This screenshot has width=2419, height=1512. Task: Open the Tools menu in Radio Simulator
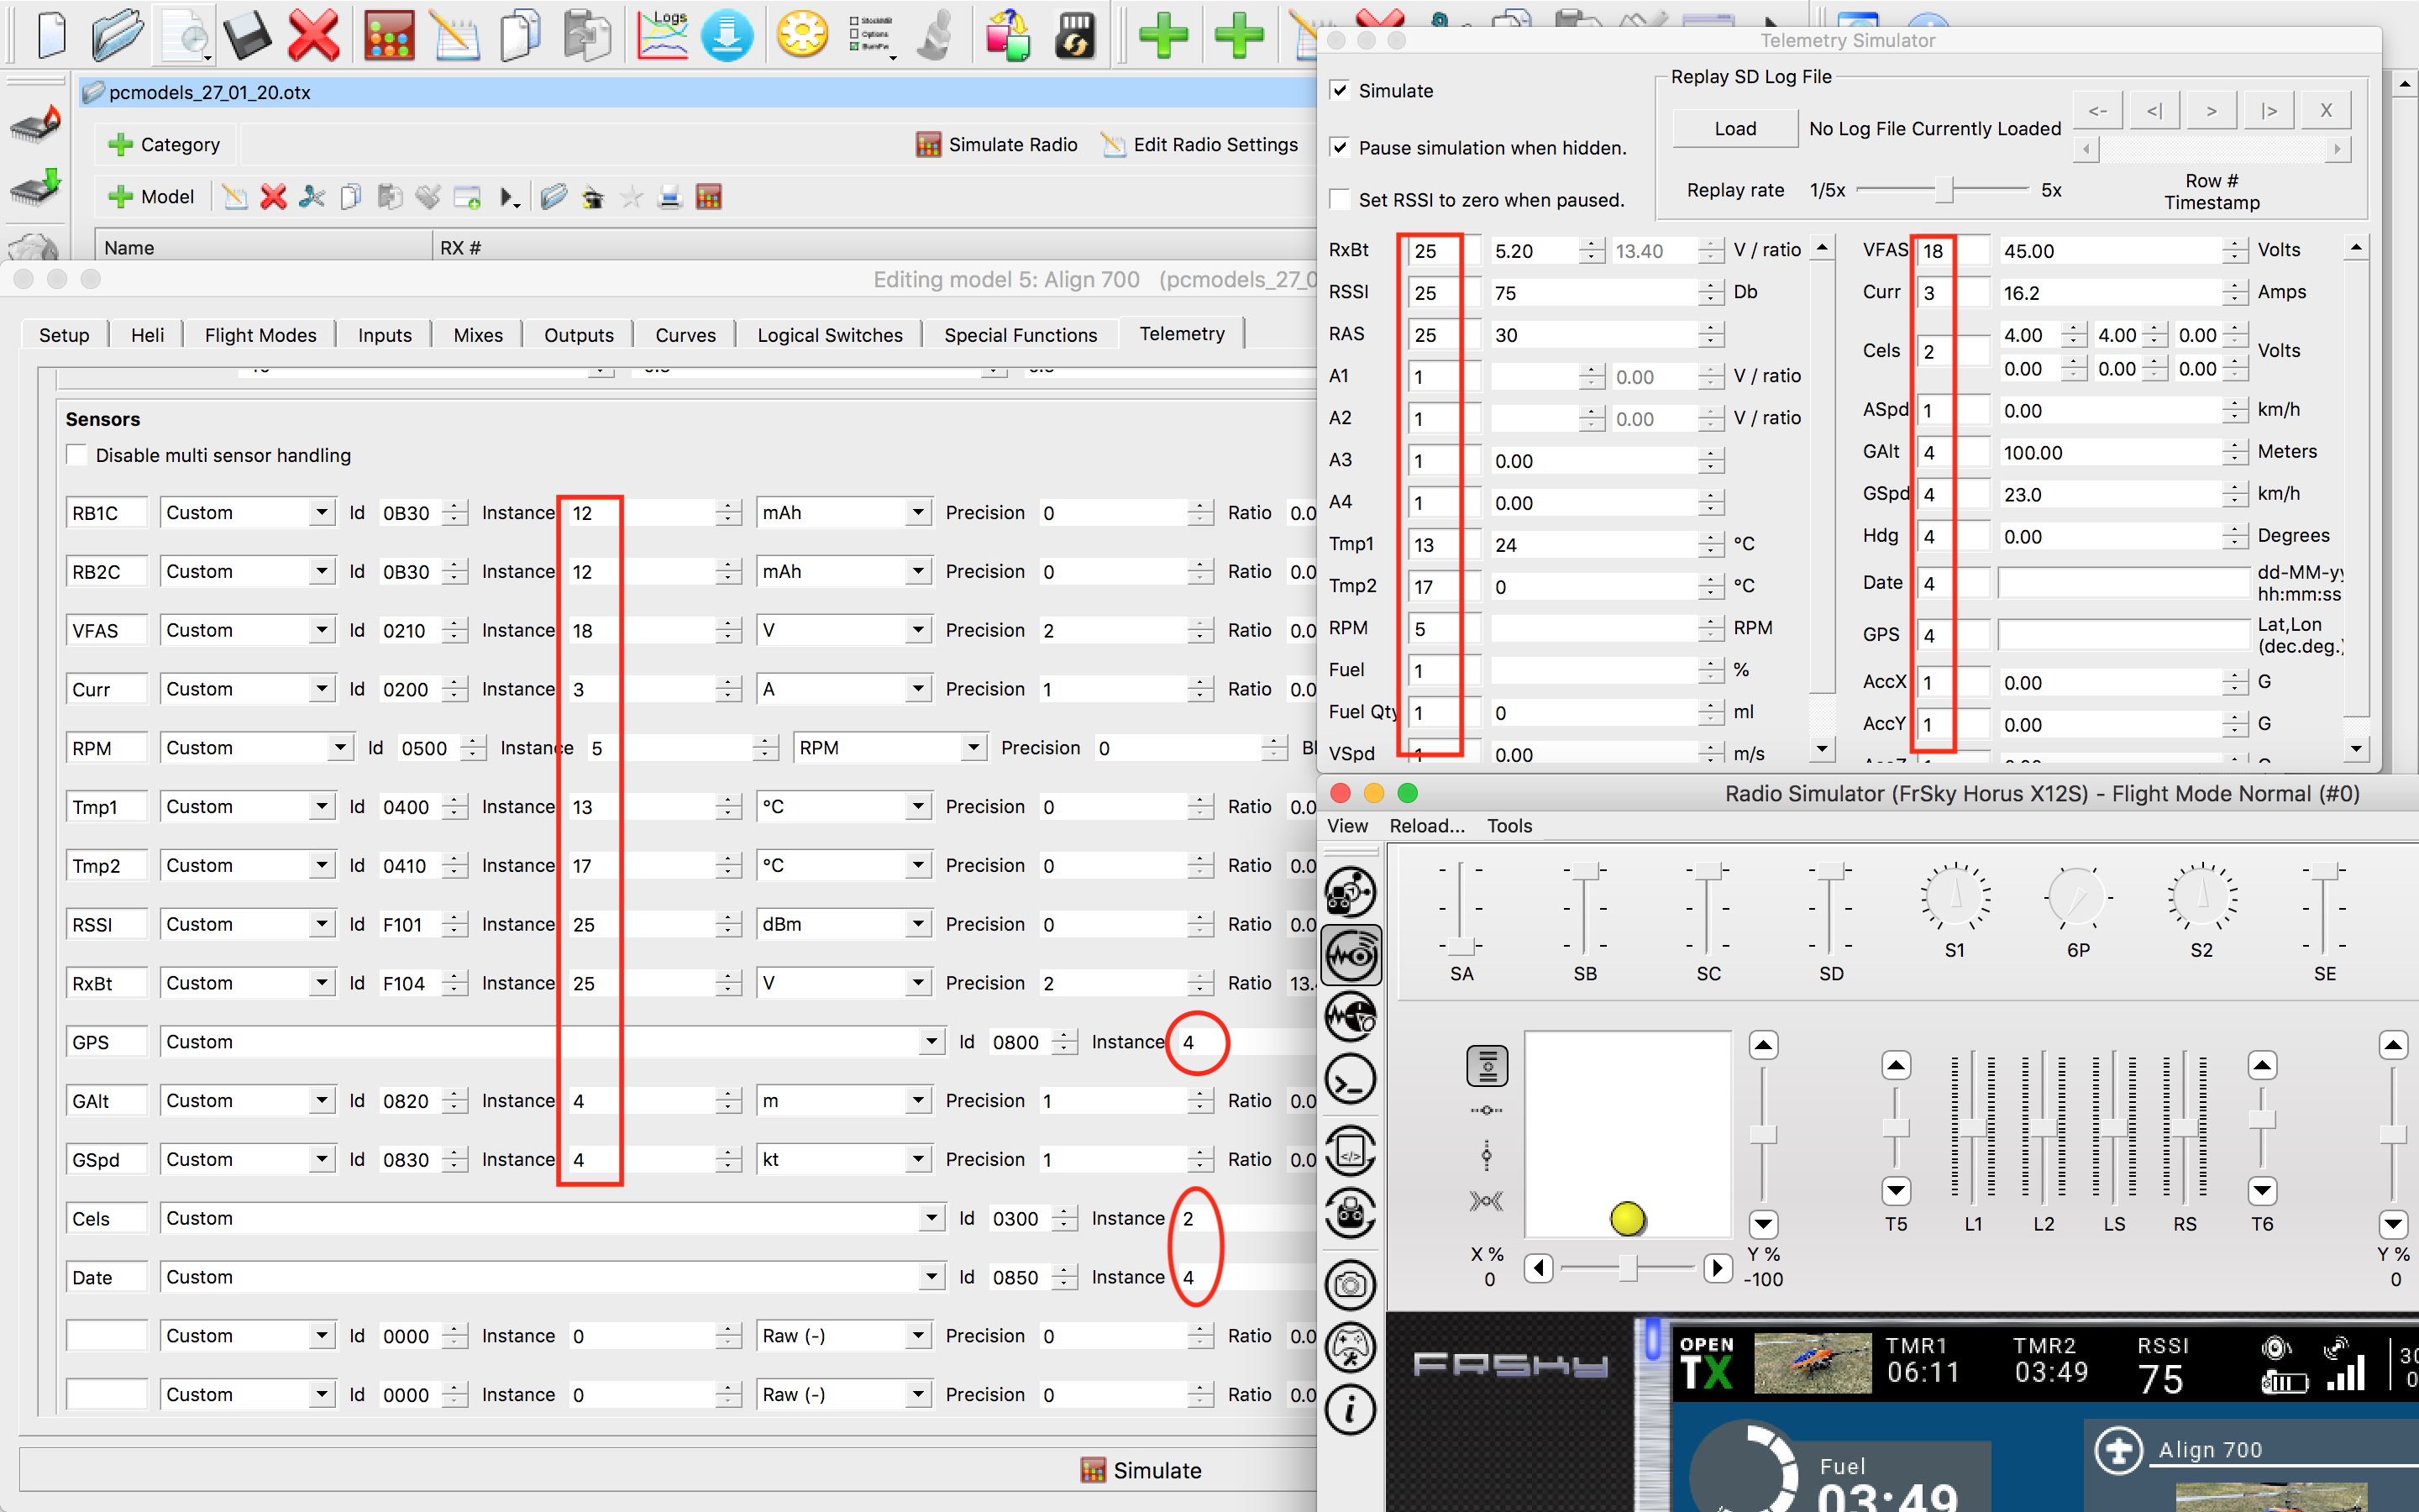coord(1509,826)
